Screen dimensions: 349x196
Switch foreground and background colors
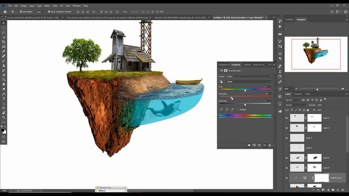coord(5,126)
